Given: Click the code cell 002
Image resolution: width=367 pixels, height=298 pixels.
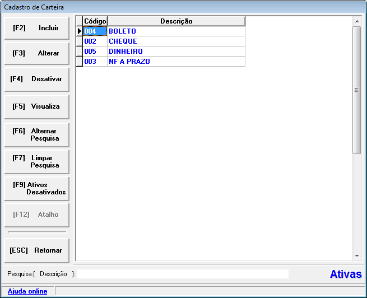Looking at the screenshot, I should tap(95, 41).
